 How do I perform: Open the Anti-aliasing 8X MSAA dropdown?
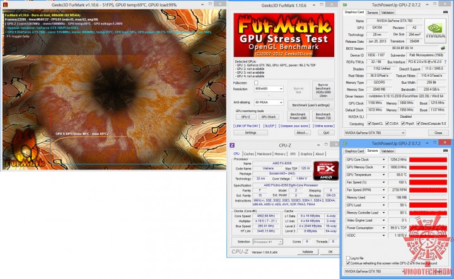[269, 103]
